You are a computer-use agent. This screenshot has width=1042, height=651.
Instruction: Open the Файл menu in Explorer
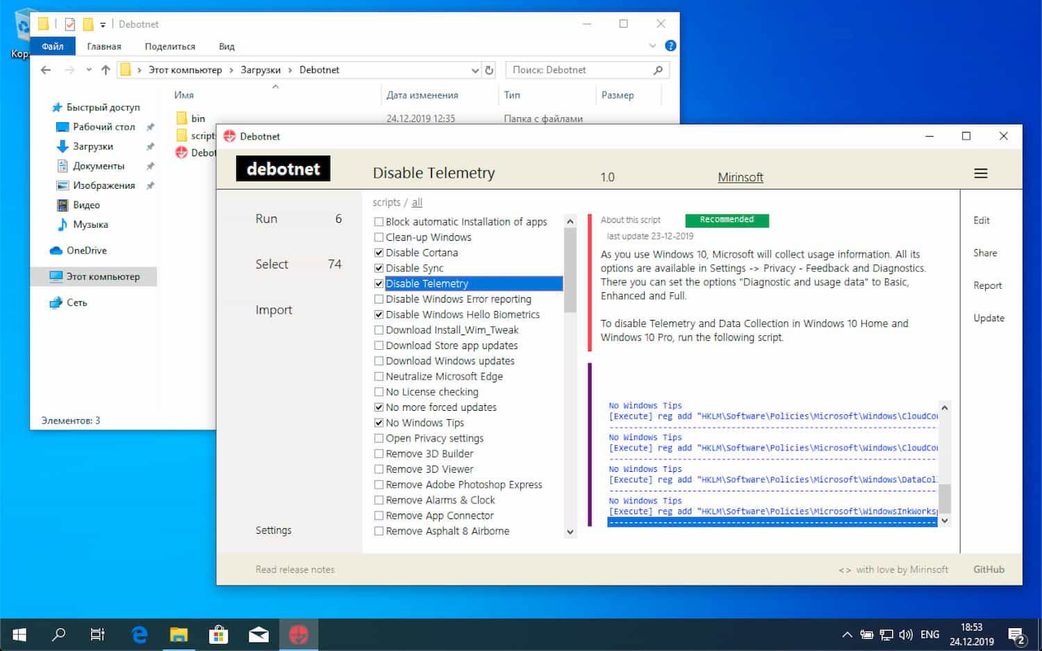tap(53, 46)
